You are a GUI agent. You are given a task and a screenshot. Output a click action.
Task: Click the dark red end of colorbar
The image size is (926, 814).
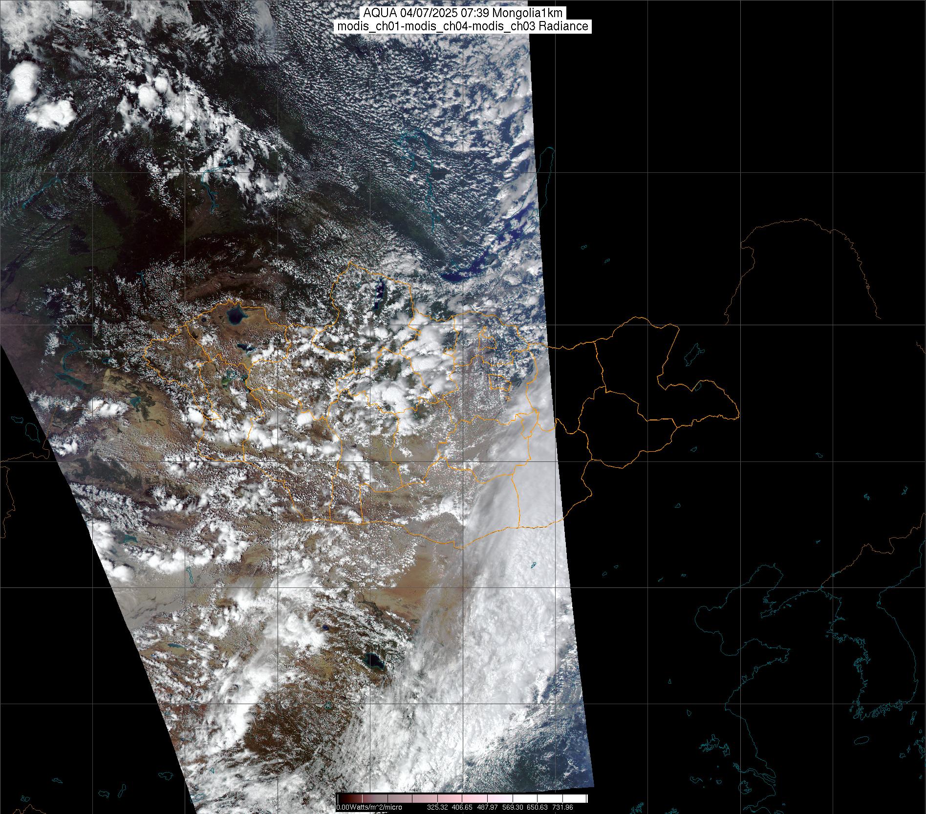341,798
